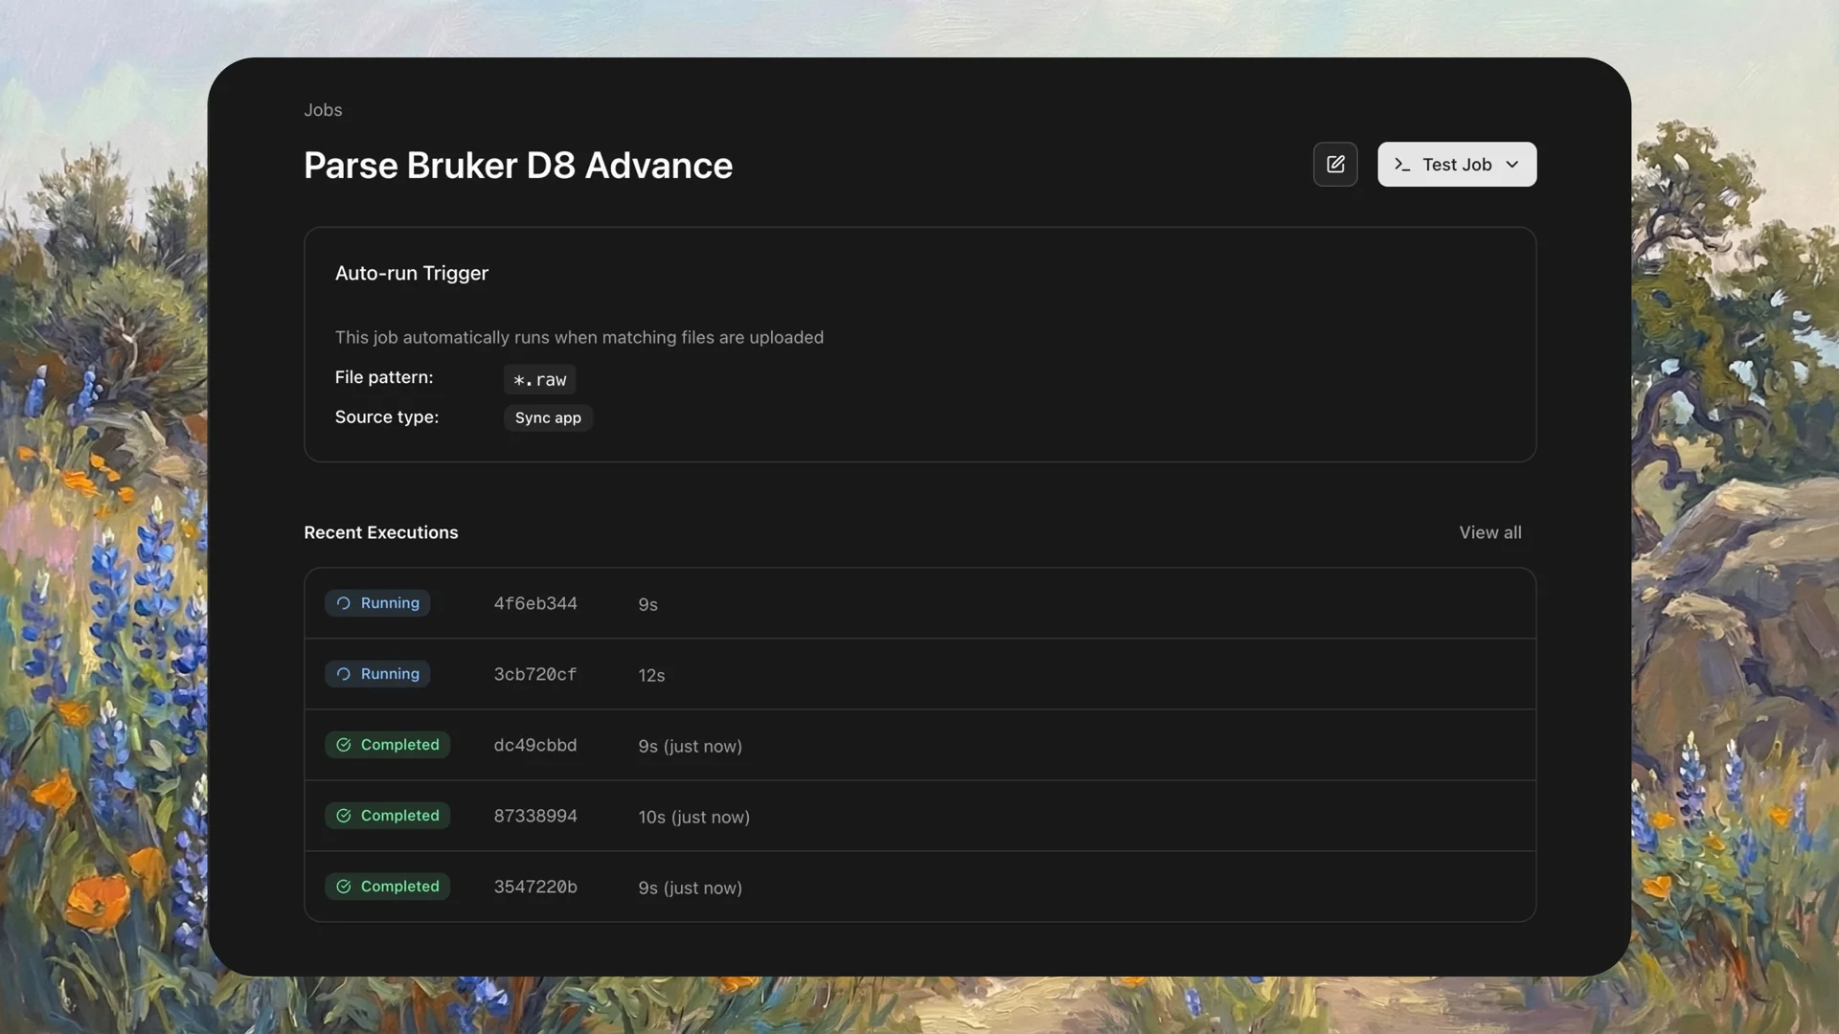Image resolution: width=1839 pixels, height=1034 pixels.
Task: Click the checkmark icon on execution dc49cbbd
Action: (344, 745)
